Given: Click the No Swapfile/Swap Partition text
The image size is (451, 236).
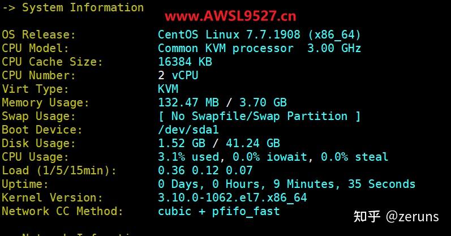Looking at the screenshot, I should tap(259, 116).
